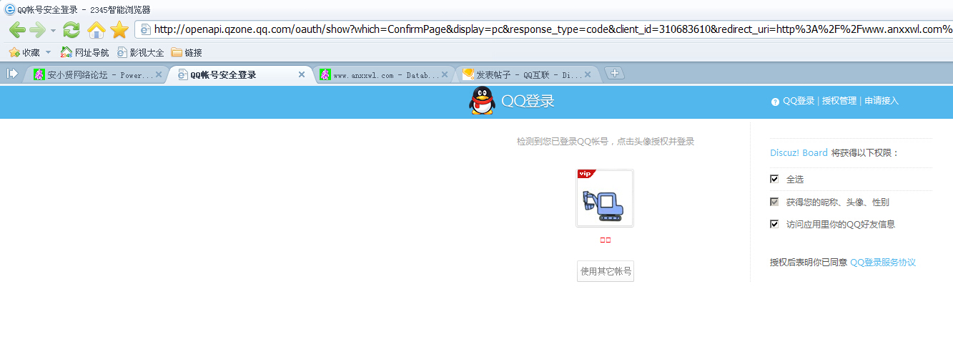Viewport: 953px width, 342px height.
Task: Open the 链接 bookmarks folder
Action: point(187,52)
